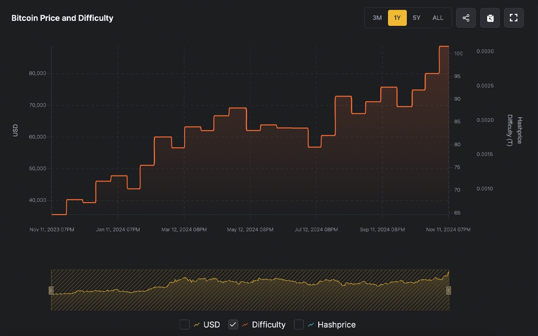Screen dimensions: 538x336
Task: Click the May 12, 2024 x-axis label
Action: click(x=250, y=230)
